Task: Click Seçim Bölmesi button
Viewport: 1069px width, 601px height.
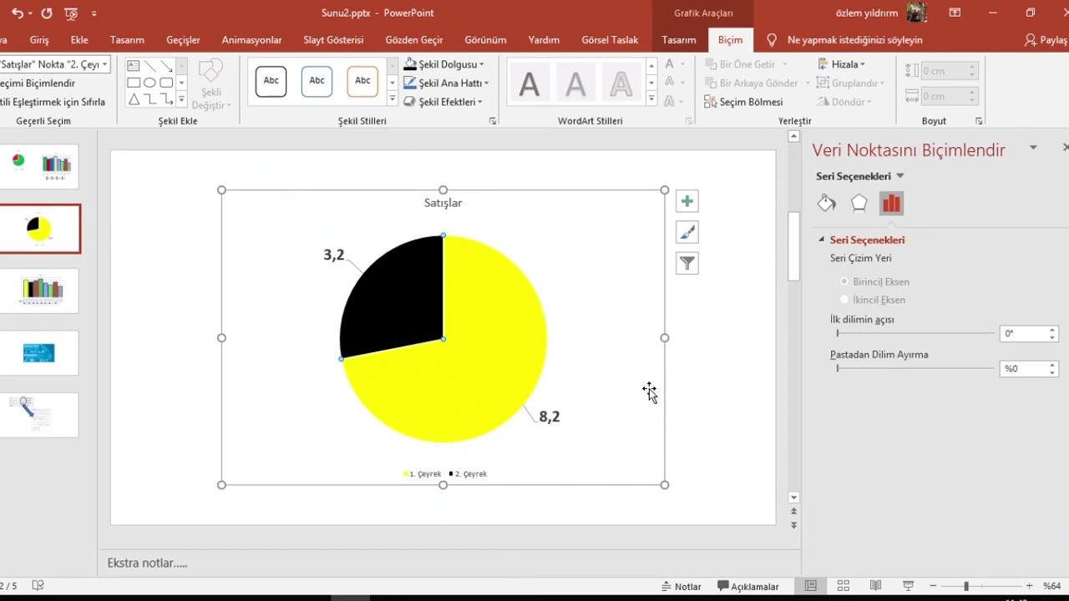Action: click(x=744, y=102)
